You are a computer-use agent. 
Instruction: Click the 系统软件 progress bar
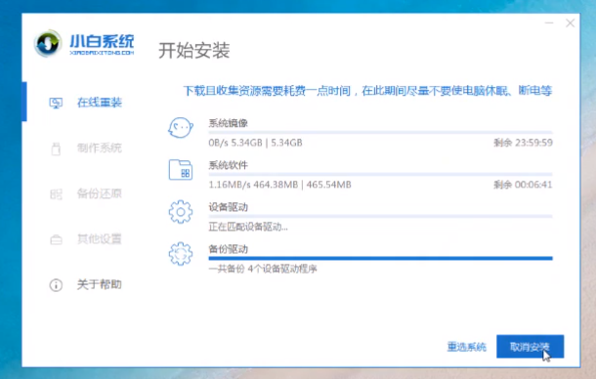tap(380, 175)
